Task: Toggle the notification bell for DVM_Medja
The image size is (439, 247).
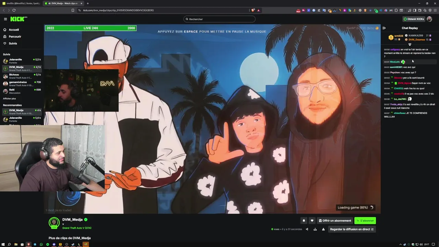Action: point(304,221)
